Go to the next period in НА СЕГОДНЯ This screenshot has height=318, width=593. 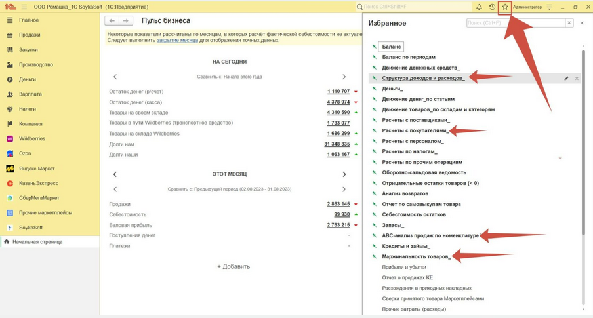[x=344, y=77]
